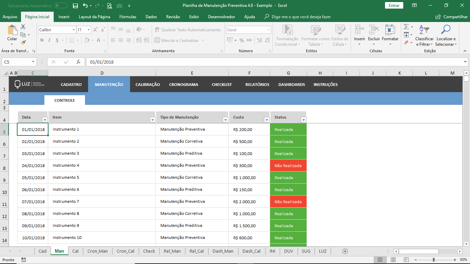
Task: Toggle Bold formatting button
Action: tap(42, 40)
